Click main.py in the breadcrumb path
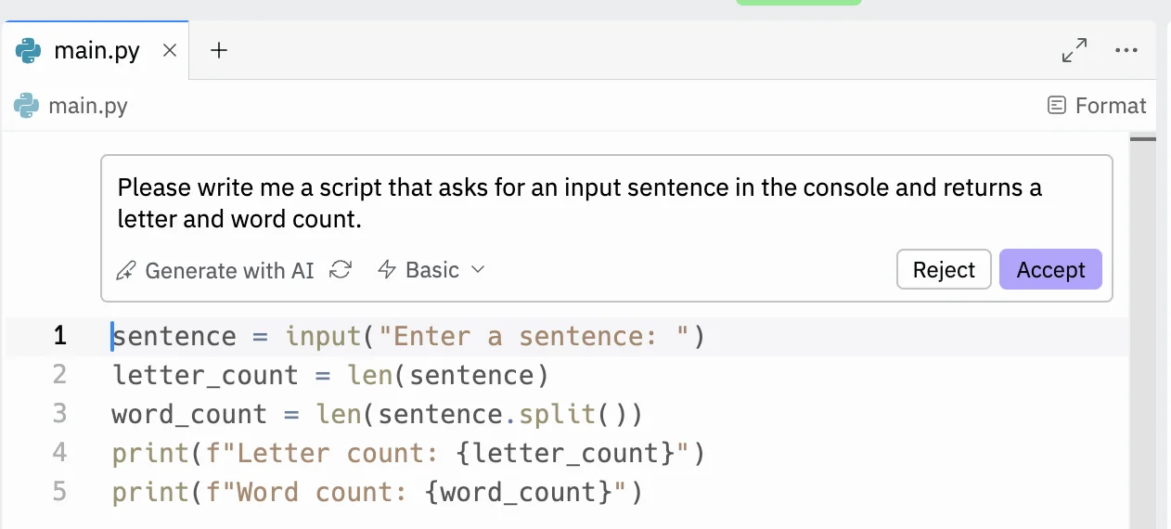The height and width of the screenshot is (529, 1171). [88, 106]
